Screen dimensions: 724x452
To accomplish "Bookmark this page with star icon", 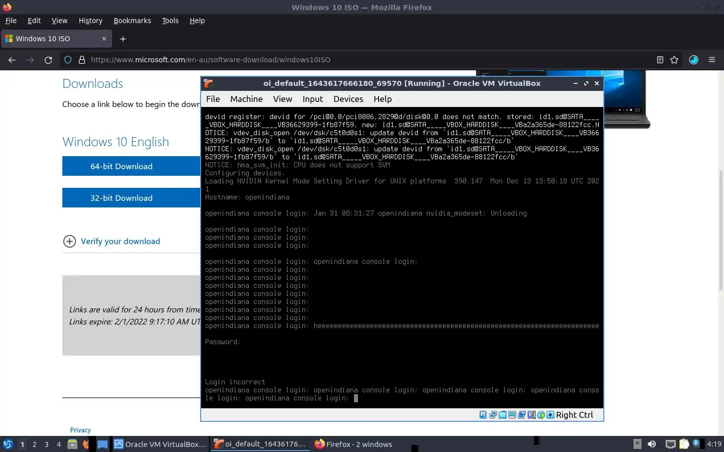I will click(x=674, y=60).
